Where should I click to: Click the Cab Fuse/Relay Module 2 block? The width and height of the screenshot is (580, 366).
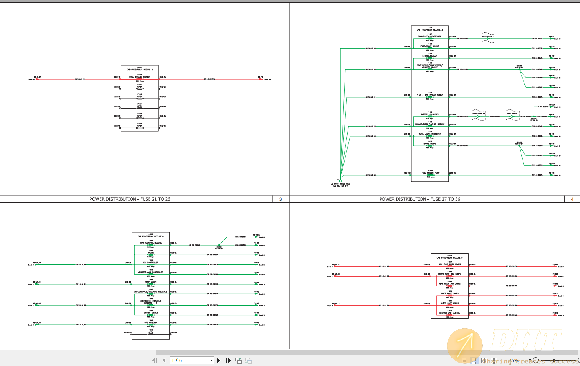coord(140,98)
